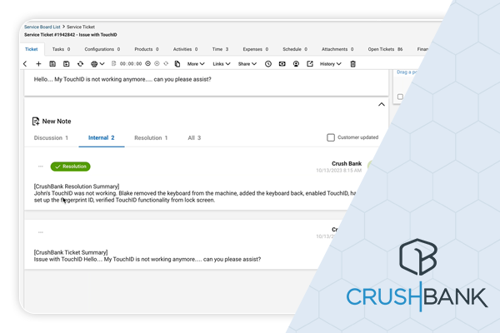Open the More dropdown menu
This screenshot has height=333, width=500.
coord(196,64)
